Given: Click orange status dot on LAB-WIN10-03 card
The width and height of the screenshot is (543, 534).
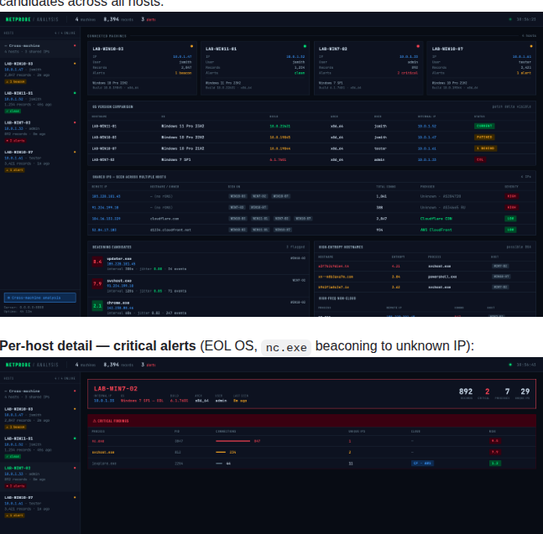Looking at the screenshot, I should click(191, 46).
